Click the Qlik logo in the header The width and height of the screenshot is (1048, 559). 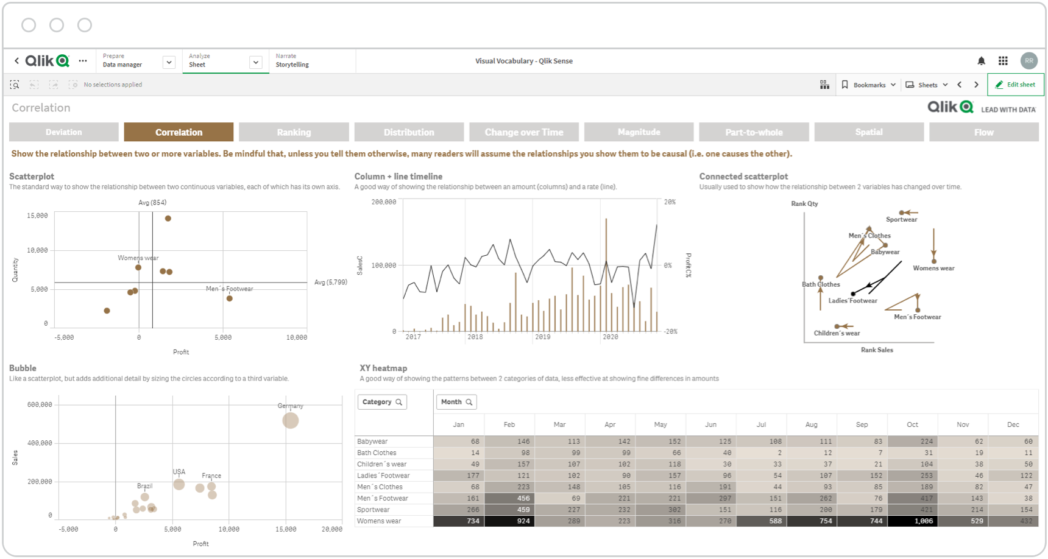[47, 61]
